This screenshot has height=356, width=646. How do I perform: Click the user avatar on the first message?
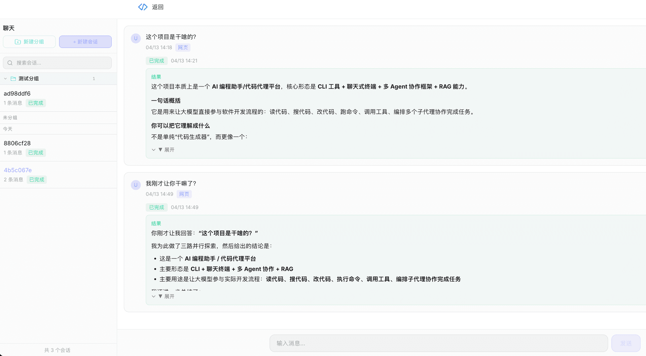[x=136, y=38]
